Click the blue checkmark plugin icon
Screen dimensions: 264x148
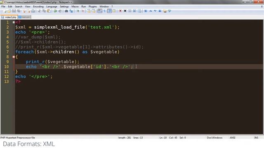(170, 11)
